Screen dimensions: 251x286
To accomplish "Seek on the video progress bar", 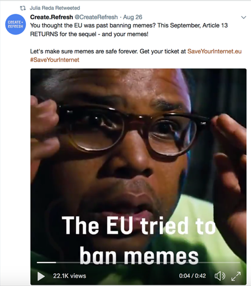I will click(138, 263).
